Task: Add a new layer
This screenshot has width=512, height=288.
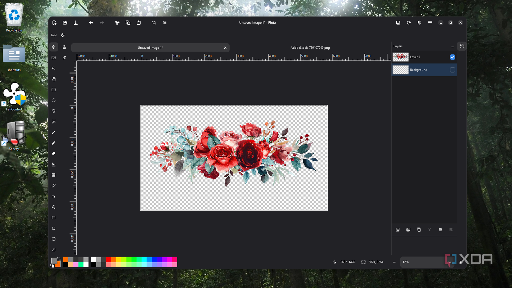Action: 397,230
